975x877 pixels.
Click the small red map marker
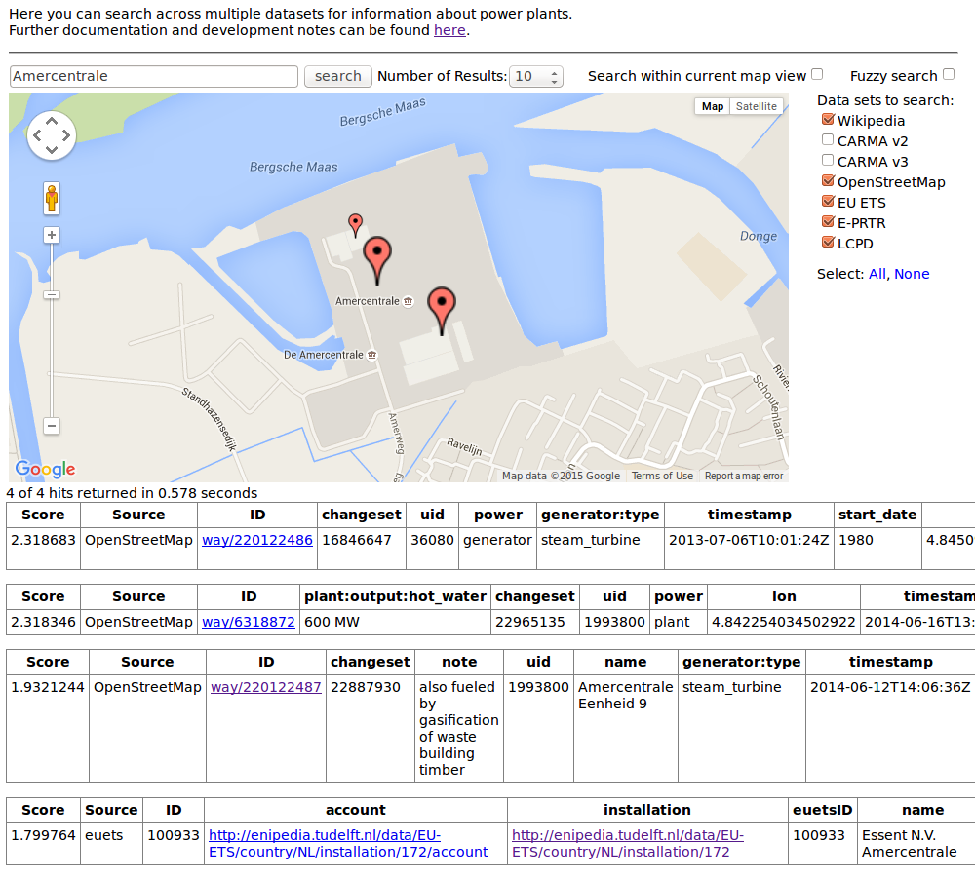(x=355, y=225)
